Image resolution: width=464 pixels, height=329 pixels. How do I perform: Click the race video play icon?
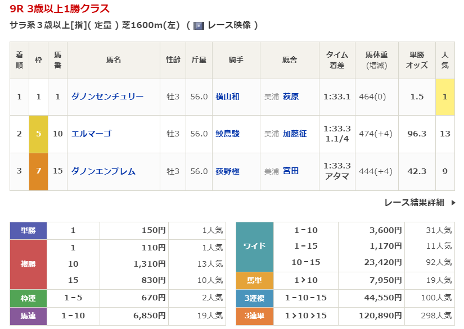tap(199, 25)
